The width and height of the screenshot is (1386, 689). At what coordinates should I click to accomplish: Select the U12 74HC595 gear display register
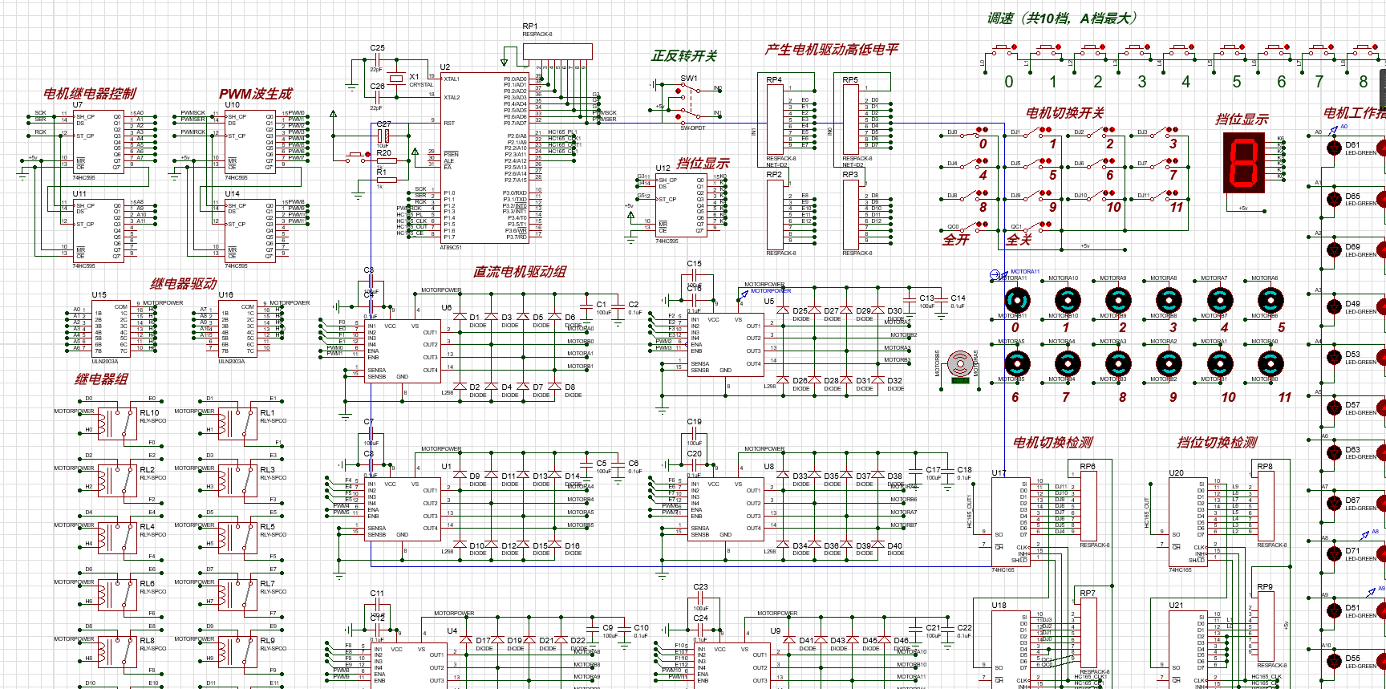click(681, 204)
